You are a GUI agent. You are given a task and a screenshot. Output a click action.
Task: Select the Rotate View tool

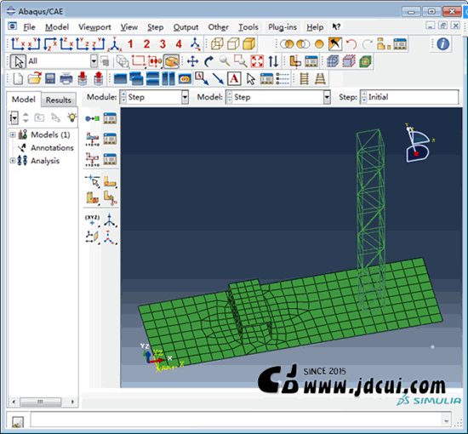tap(209, 62)
